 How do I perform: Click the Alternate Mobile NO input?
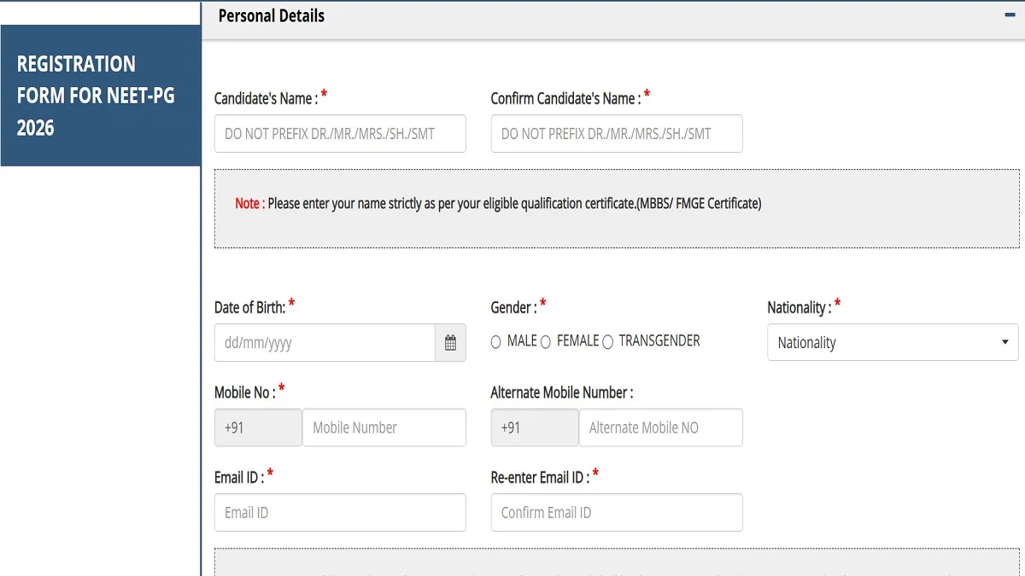[660, 428]
